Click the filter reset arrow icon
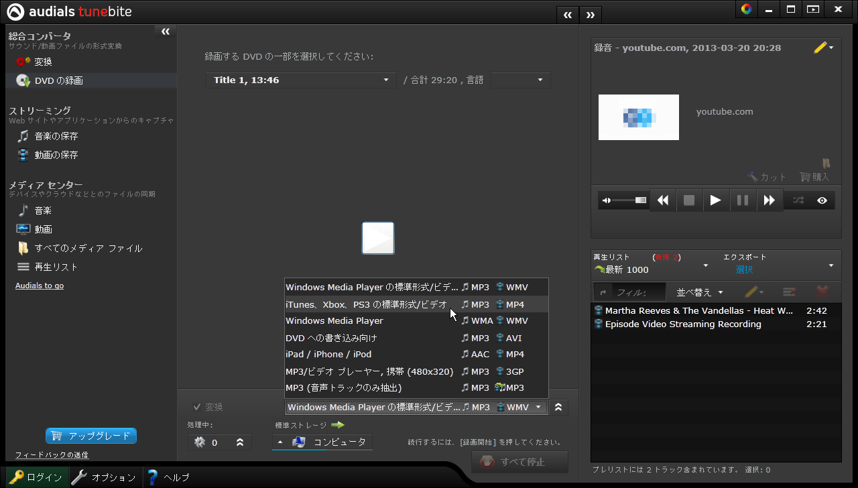Screen dimensions: 858x488 coord(603,292)
